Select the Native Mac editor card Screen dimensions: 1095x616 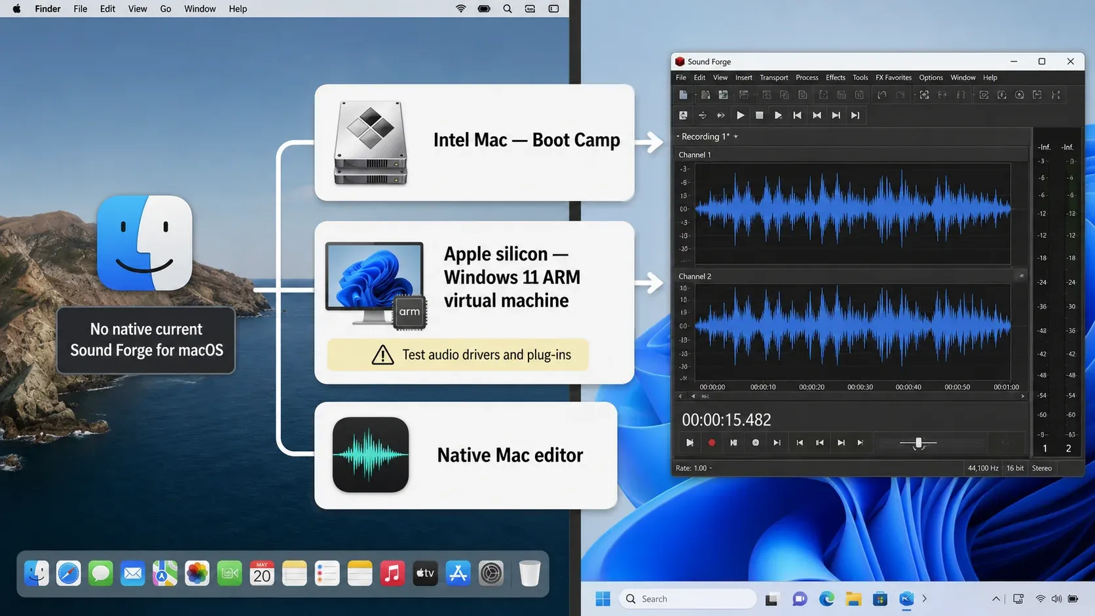(x=466, y=456)
